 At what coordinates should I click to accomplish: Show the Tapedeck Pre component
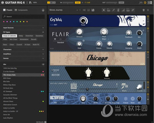click(108, 10)
